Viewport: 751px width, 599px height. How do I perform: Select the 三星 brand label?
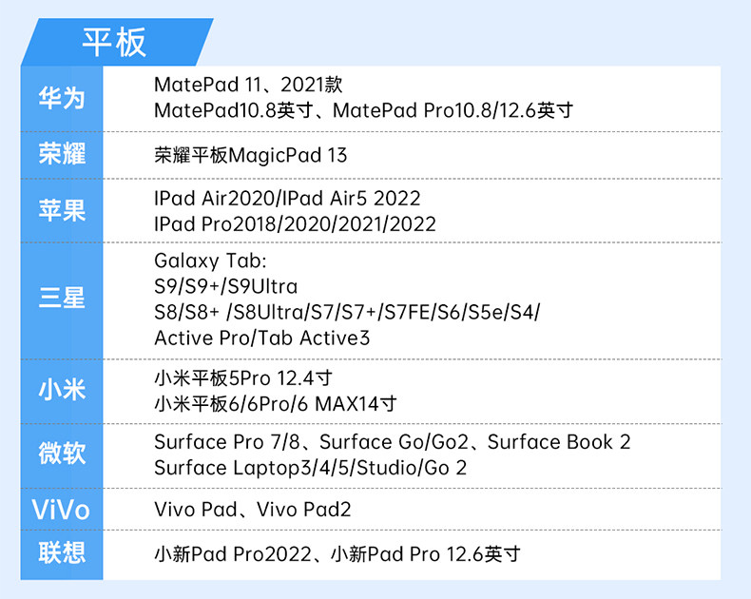tap(62, 299)
